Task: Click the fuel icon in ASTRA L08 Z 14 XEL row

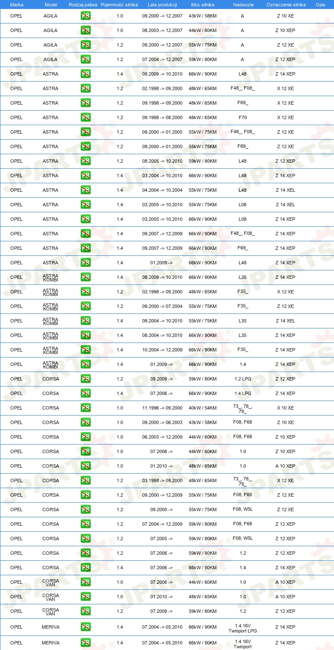Action: pos(85,205)
